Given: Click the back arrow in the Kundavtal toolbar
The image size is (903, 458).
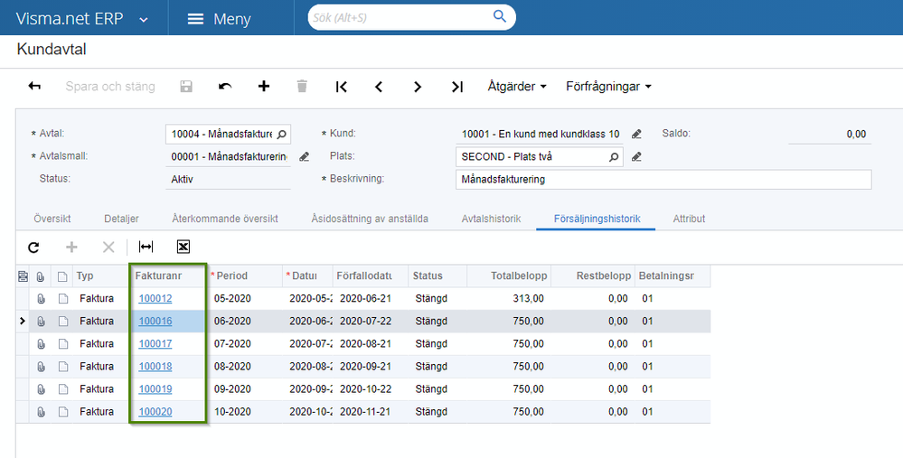Looking at the screenshot, I should pyautogui.click(x=34, y=87).
